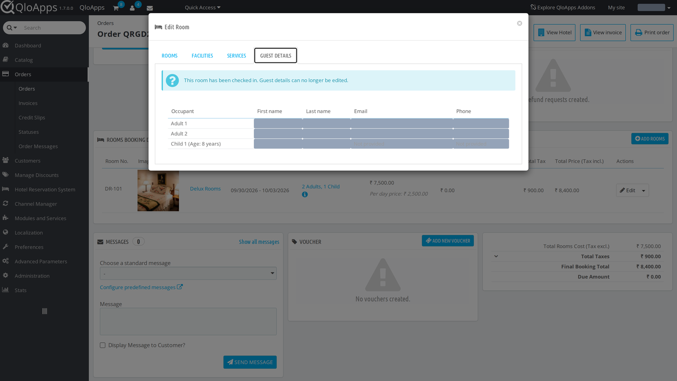Viewport: 677px width, 381px height.
Task: Switch to the Rooms tab
Action: click(x=170, y=56)
